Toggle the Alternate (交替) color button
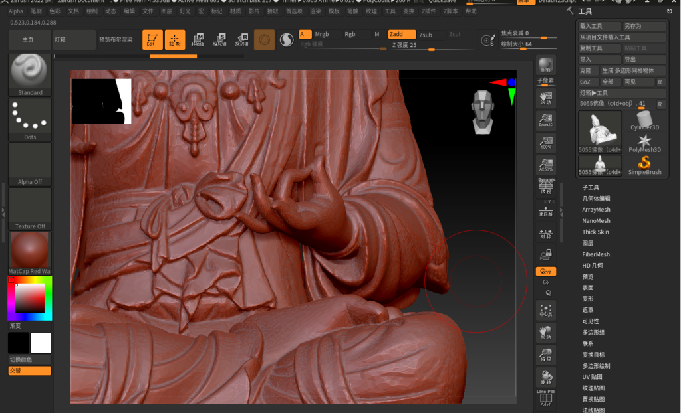Viewport: 681px width, 413px height. pos(29,371)
